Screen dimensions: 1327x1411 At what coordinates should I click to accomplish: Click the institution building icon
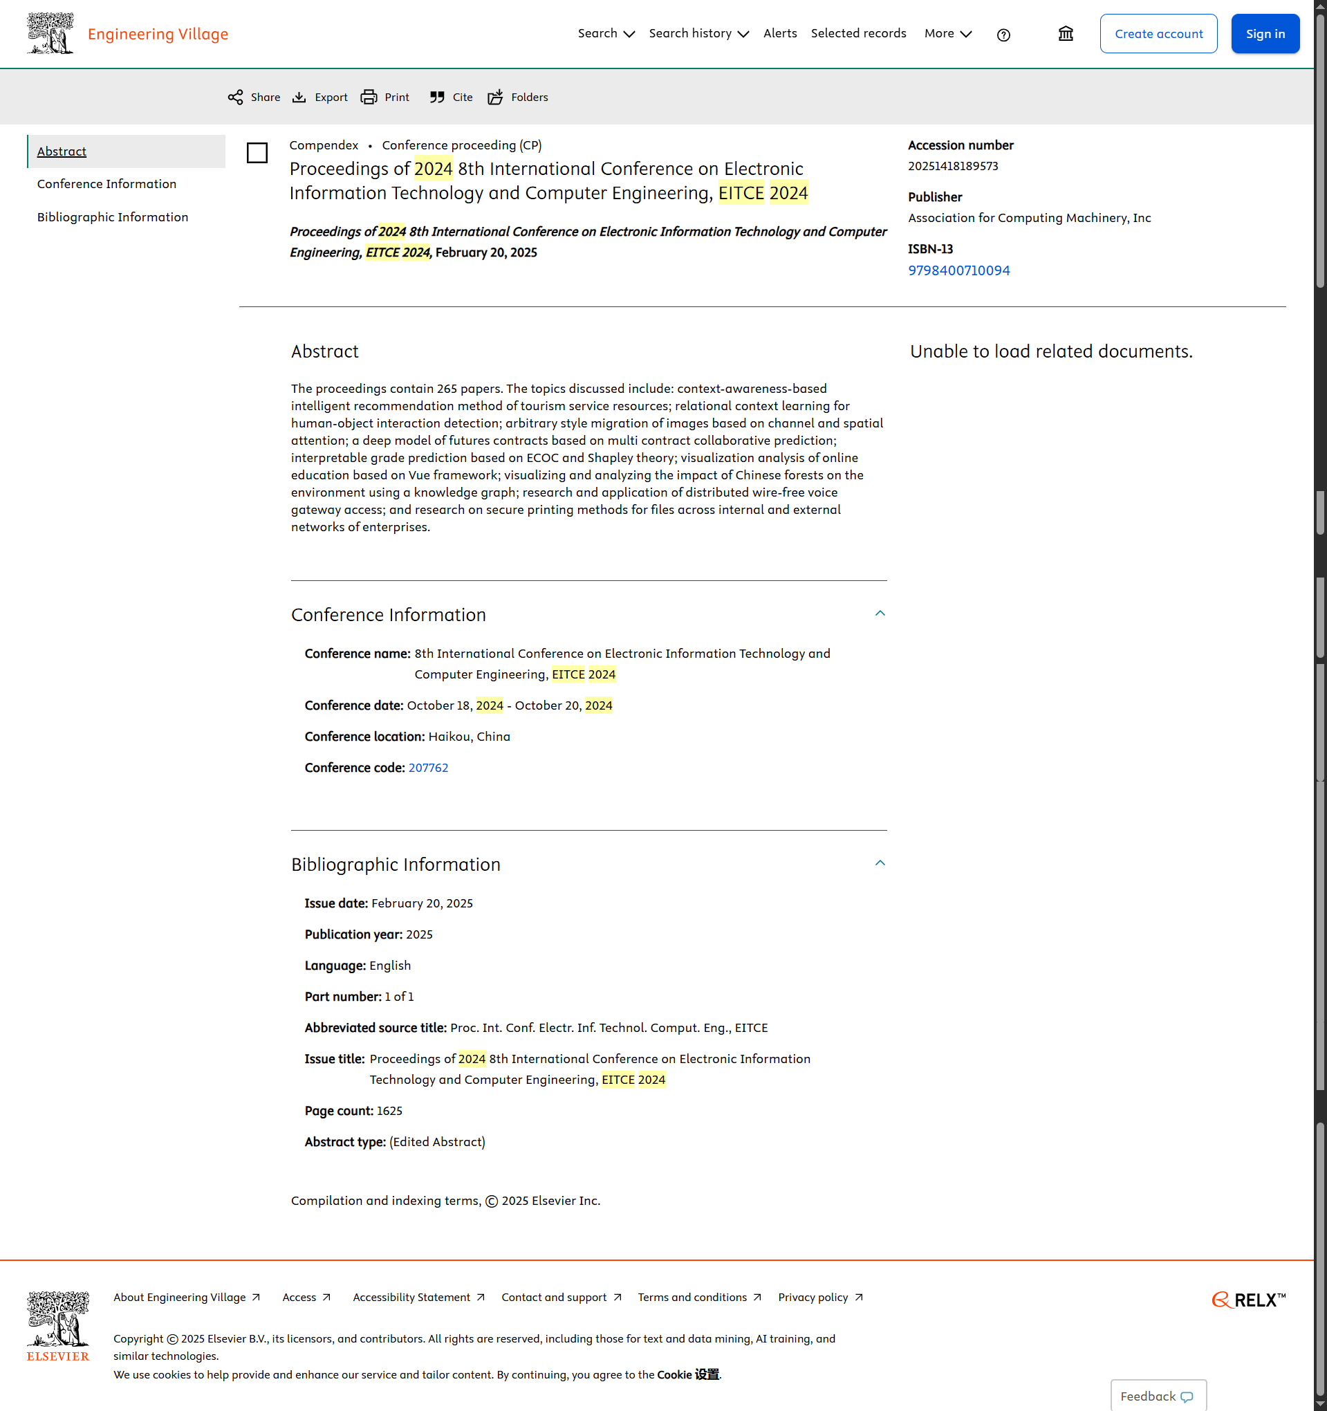(x=1065, y=34)
